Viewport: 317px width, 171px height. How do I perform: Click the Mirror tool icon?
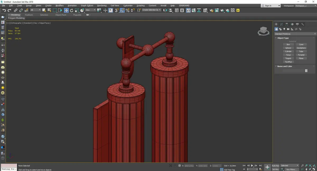pyautogui.click(x=165, y=10)
